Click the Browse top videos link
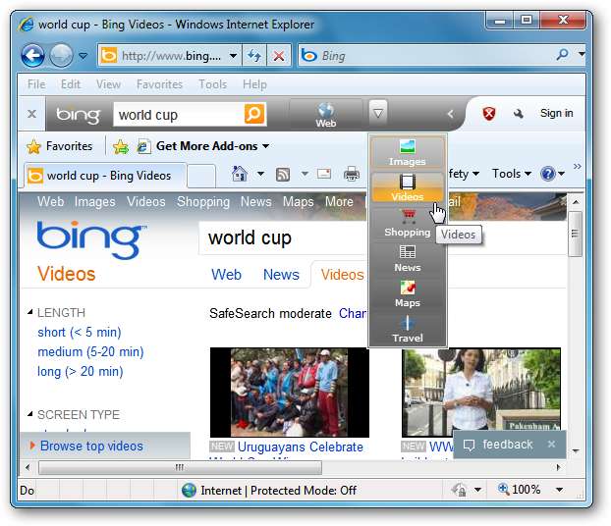This screenshot has height=526, width=611. 91,446
